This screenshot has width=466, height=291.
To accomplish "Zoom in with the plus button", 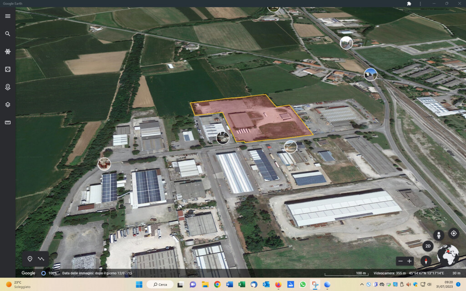I will pyautogui.click(x=410, y=261).
